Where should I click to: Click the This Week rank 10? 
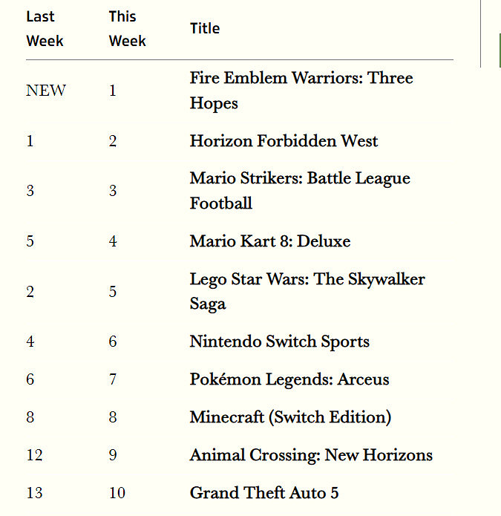click(117, 492)
